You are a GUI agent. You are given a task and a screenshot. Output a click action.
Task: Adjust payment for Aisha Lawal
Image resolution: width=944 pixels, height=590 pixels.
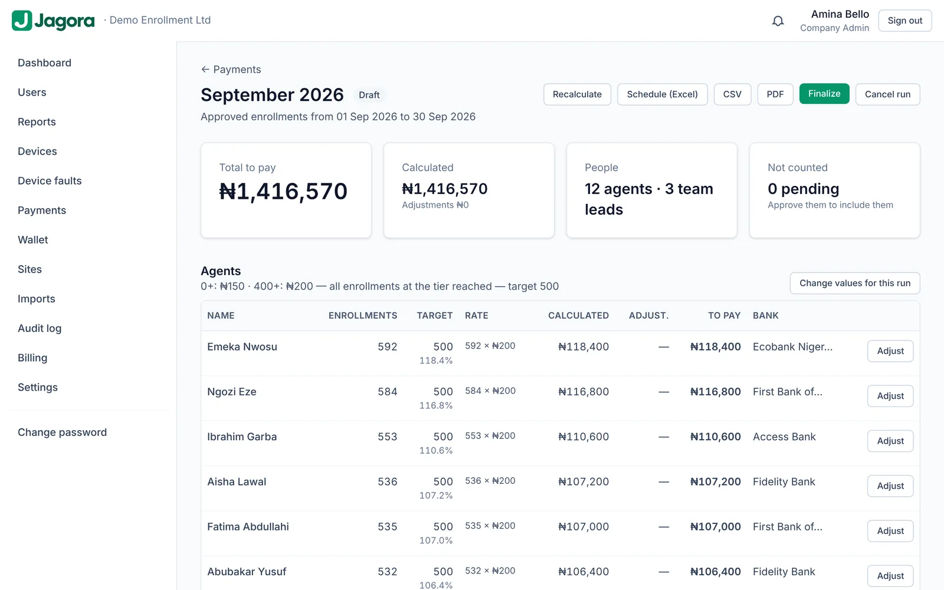tap(890, 486)
